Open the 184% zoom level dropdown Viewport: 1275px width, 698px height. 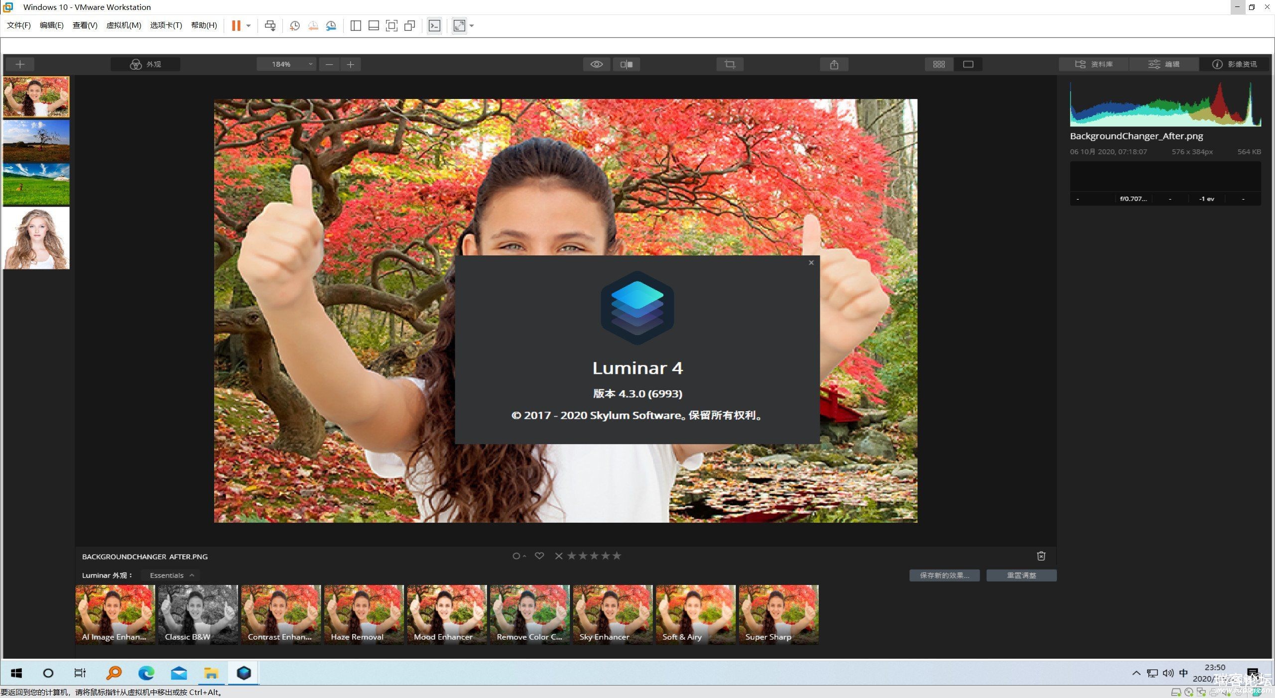coord(286,64)
